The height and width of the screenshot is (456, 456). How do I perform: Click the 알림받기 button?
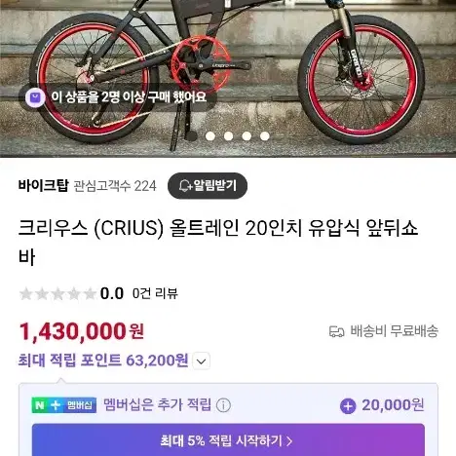coord(208,186)
